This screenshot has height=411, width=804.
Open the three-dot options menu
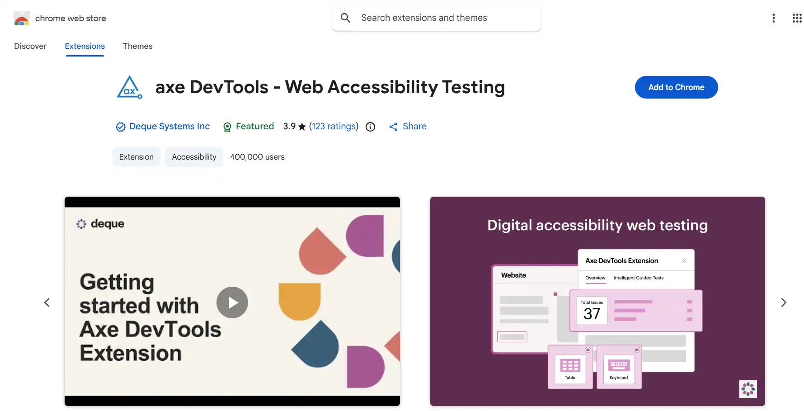[773, 18]
